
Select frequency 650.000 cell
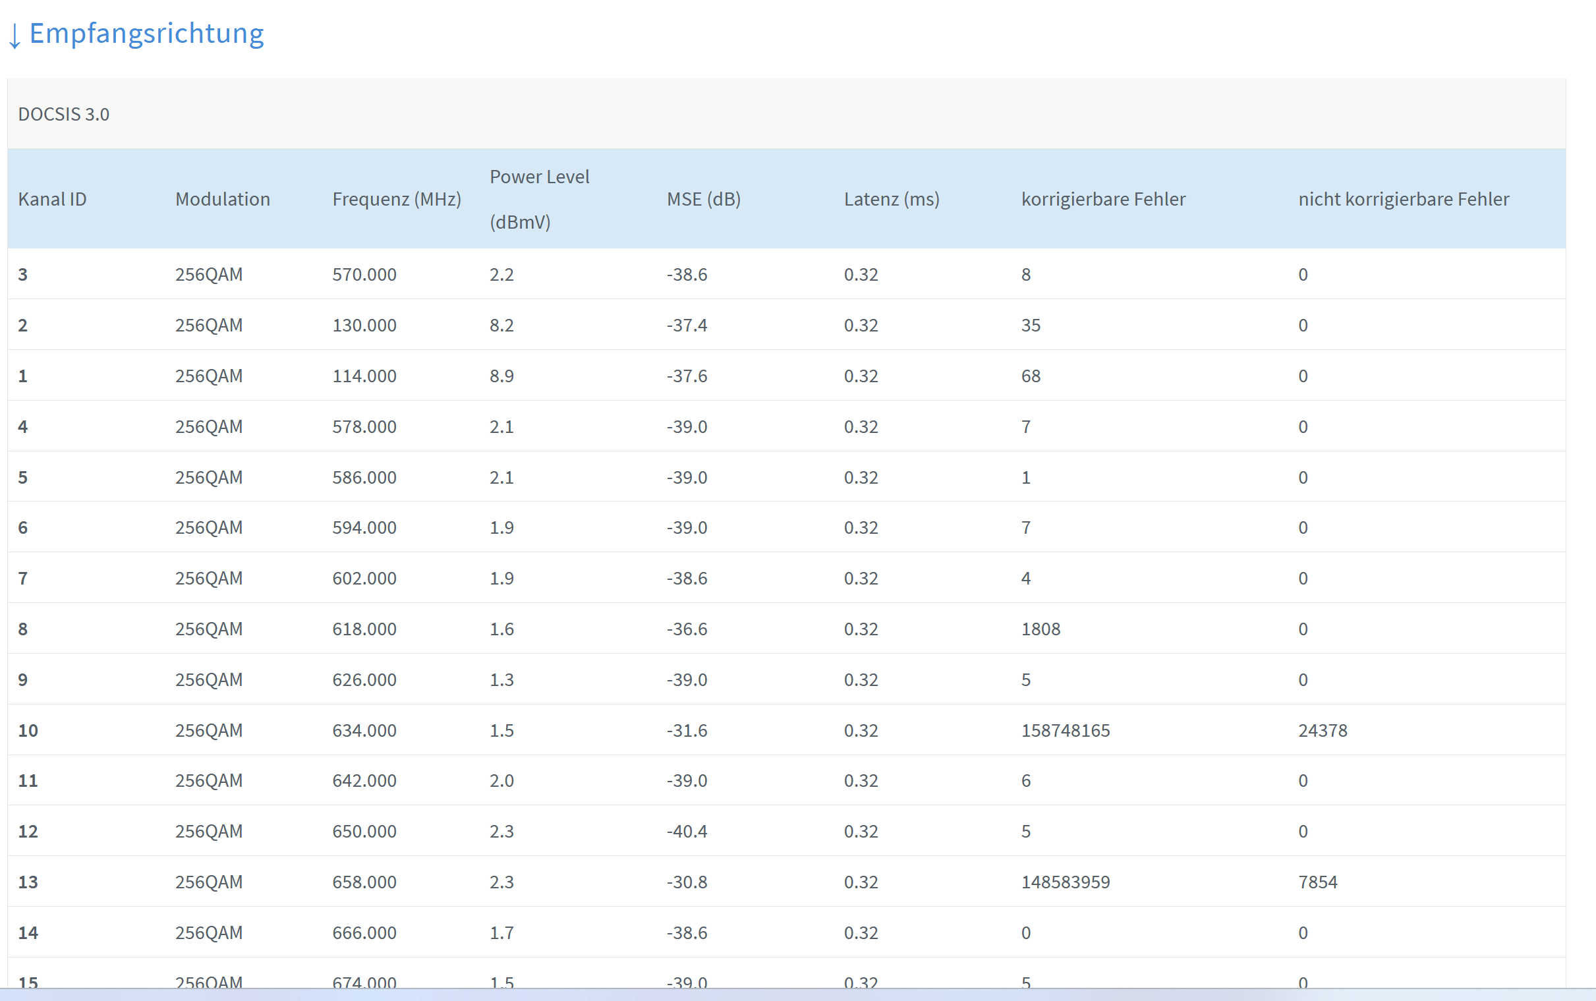click(x=364, y=832)
